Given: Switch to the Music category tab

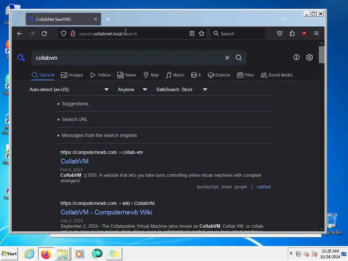Looking at the screenshot, I should [175, 75].
